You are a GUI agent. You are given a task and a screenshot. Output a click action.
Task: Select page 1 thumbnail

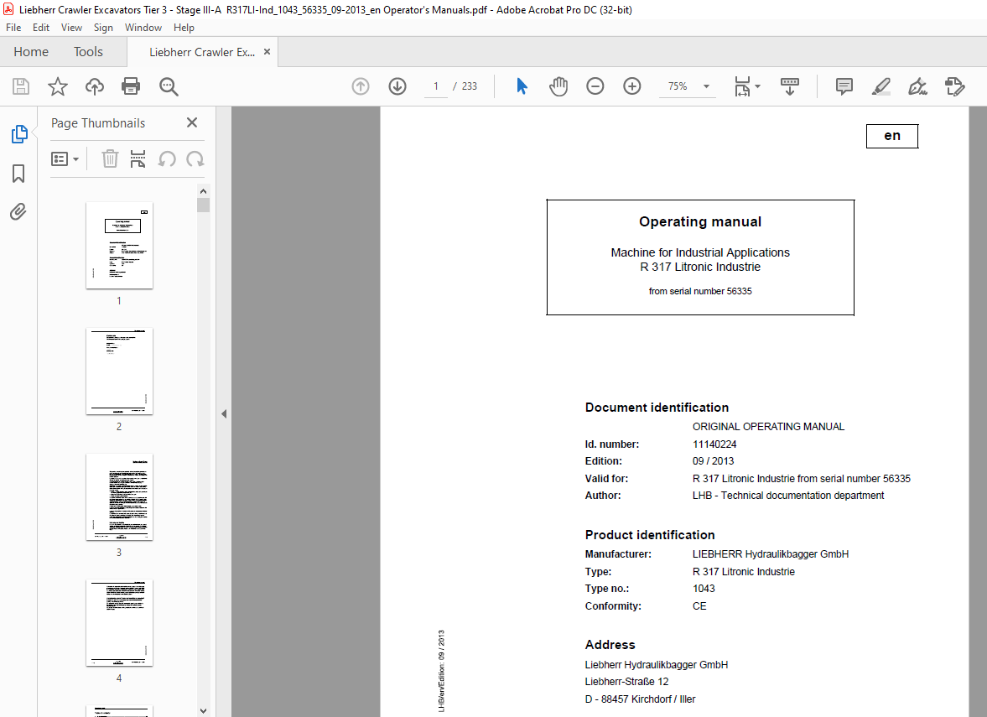pyautogui.click(x=119, y=246)
